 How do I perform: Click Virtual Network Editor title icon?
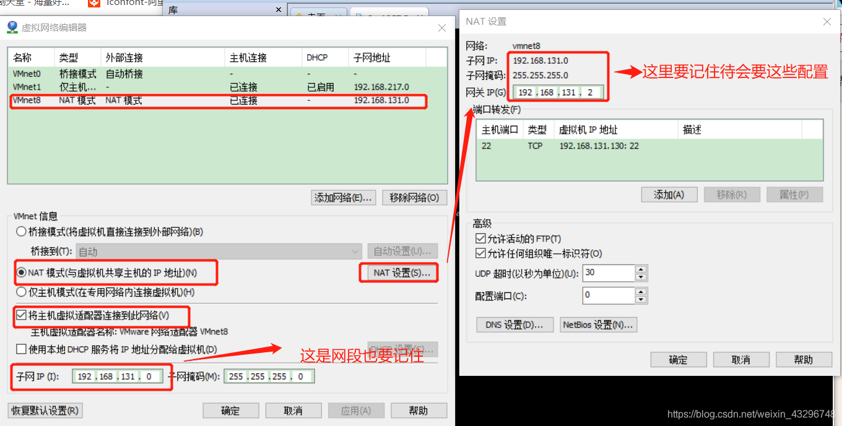[x=12, y=27]
